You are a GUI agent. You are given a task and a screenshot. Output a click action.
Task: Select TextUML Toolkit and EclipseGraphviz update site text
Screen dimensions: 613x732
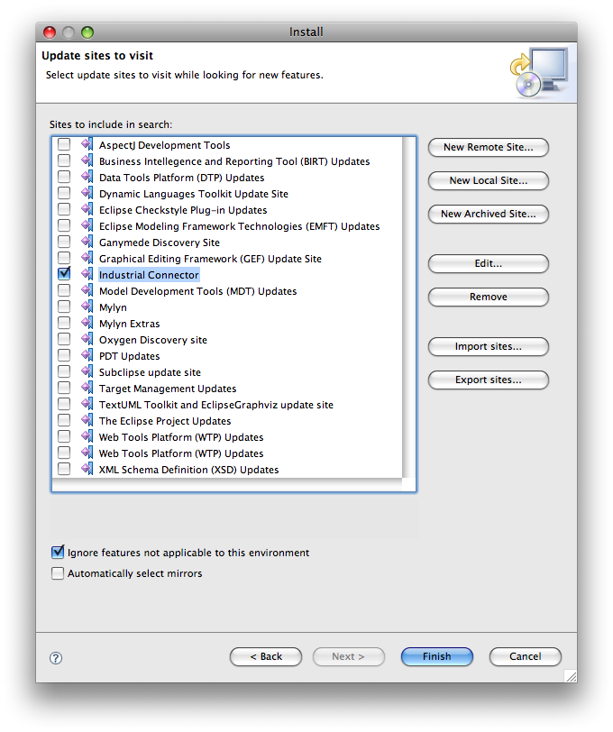(216, 405)
